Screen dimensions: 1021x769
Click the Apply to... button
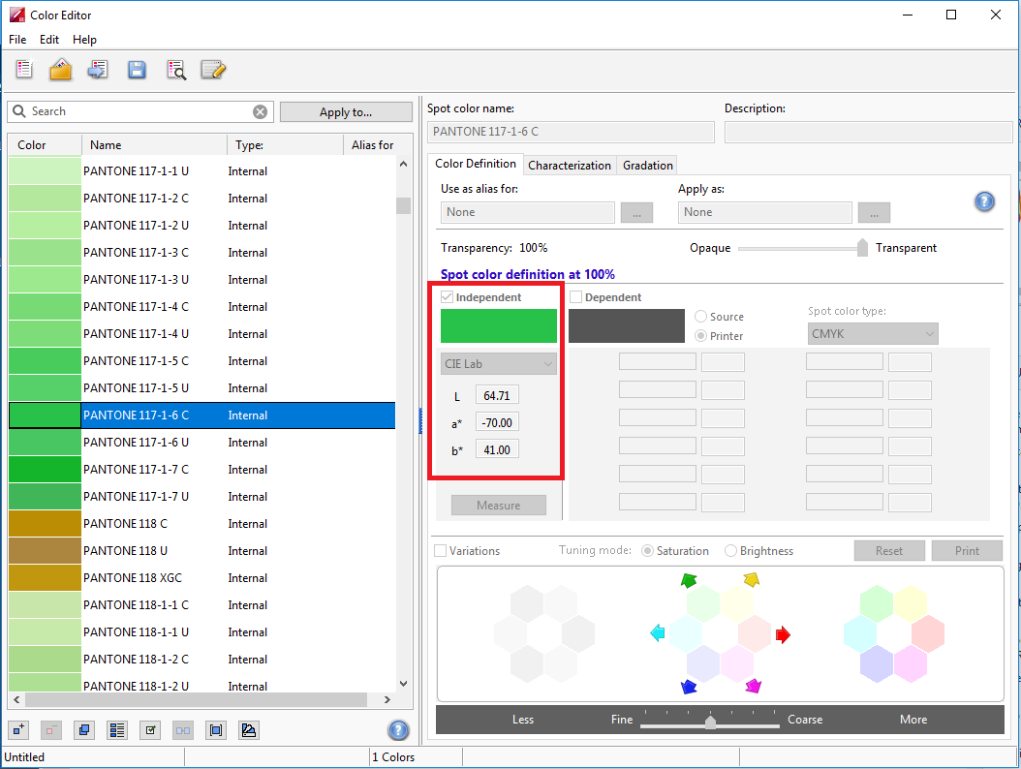tap(347, 112)
